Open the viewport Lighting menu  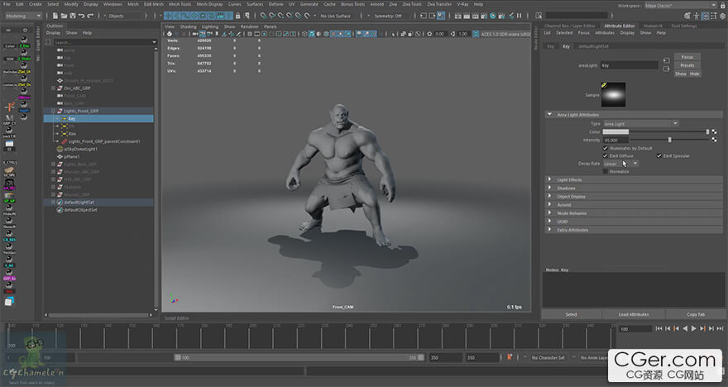point(209,27)
